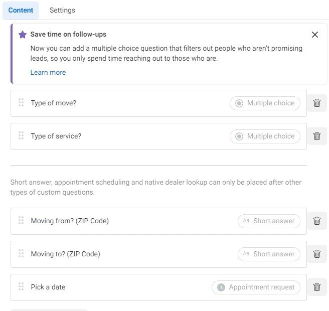Grab drag handle for Pick a date

coord(21,286)
